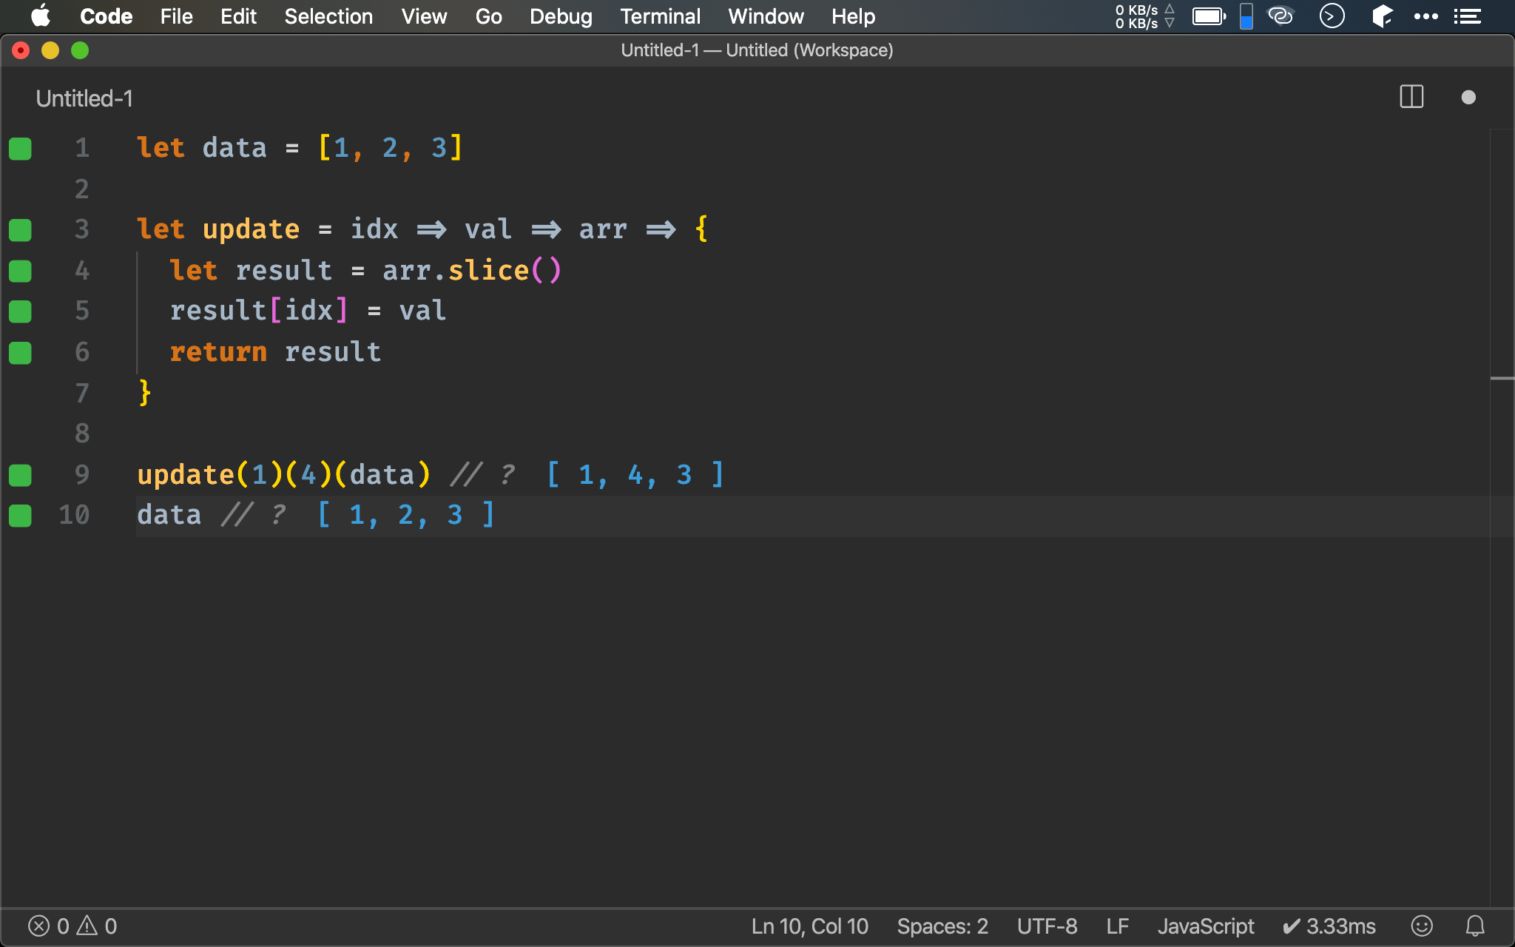This screenshot has height=947, width=1515.
Task: Click the word 'data' on line 1
Action: 234,148
